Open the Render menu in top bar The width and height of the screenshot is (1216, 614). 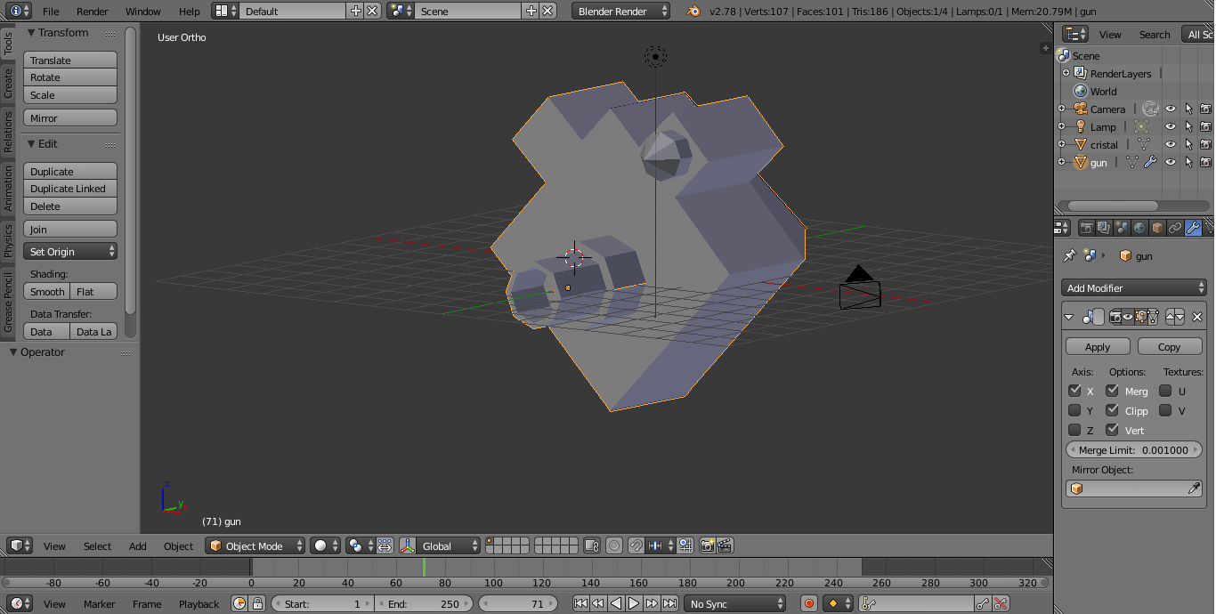[92, 12]
